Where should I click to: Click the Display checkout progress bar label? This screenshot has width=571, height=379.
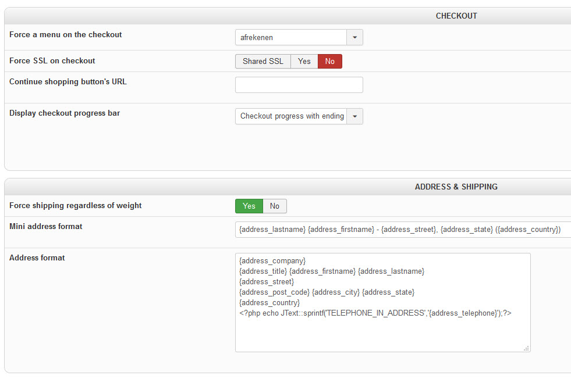tap(65, 113)
